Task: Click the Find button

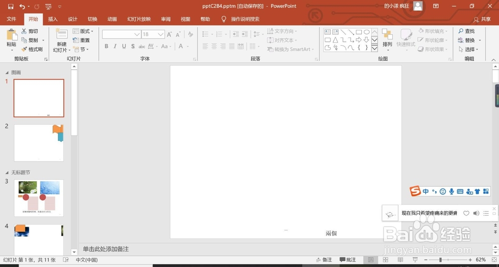Action: (x=466, y=31)
